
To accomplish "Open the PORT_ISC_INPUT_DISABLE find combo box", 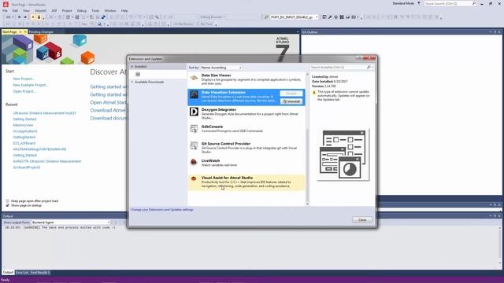I will 294,17.
